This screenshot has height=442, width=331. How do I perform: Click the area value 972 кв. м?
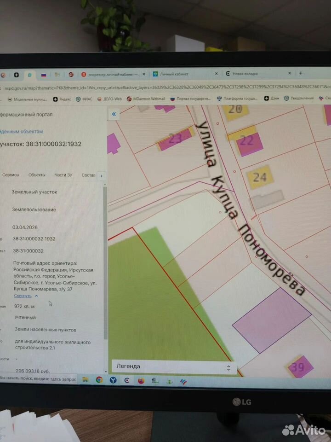[x=24, y=307]
